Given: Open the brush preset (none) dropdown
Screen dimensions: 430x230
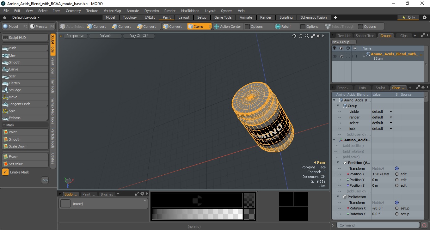Looking at the screenshot, I should click(103, 204).
